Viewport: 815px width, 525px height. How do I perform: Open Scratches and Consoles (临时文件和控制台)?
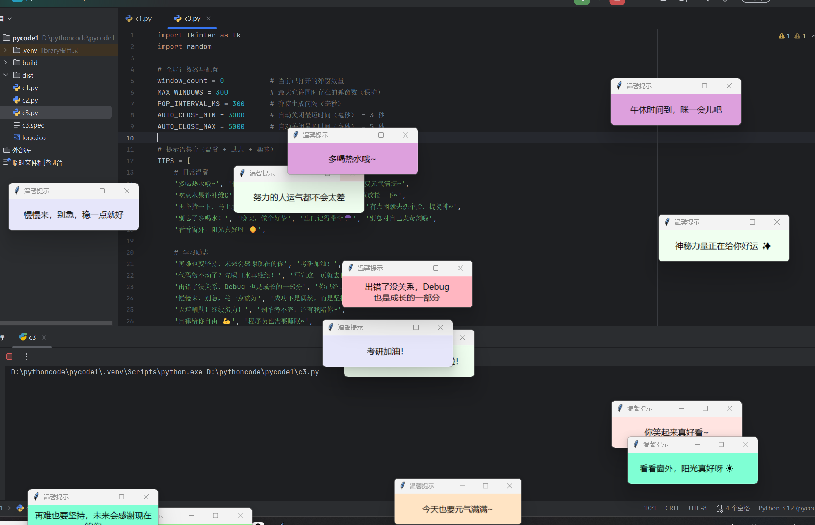click(x=37, y=163)
